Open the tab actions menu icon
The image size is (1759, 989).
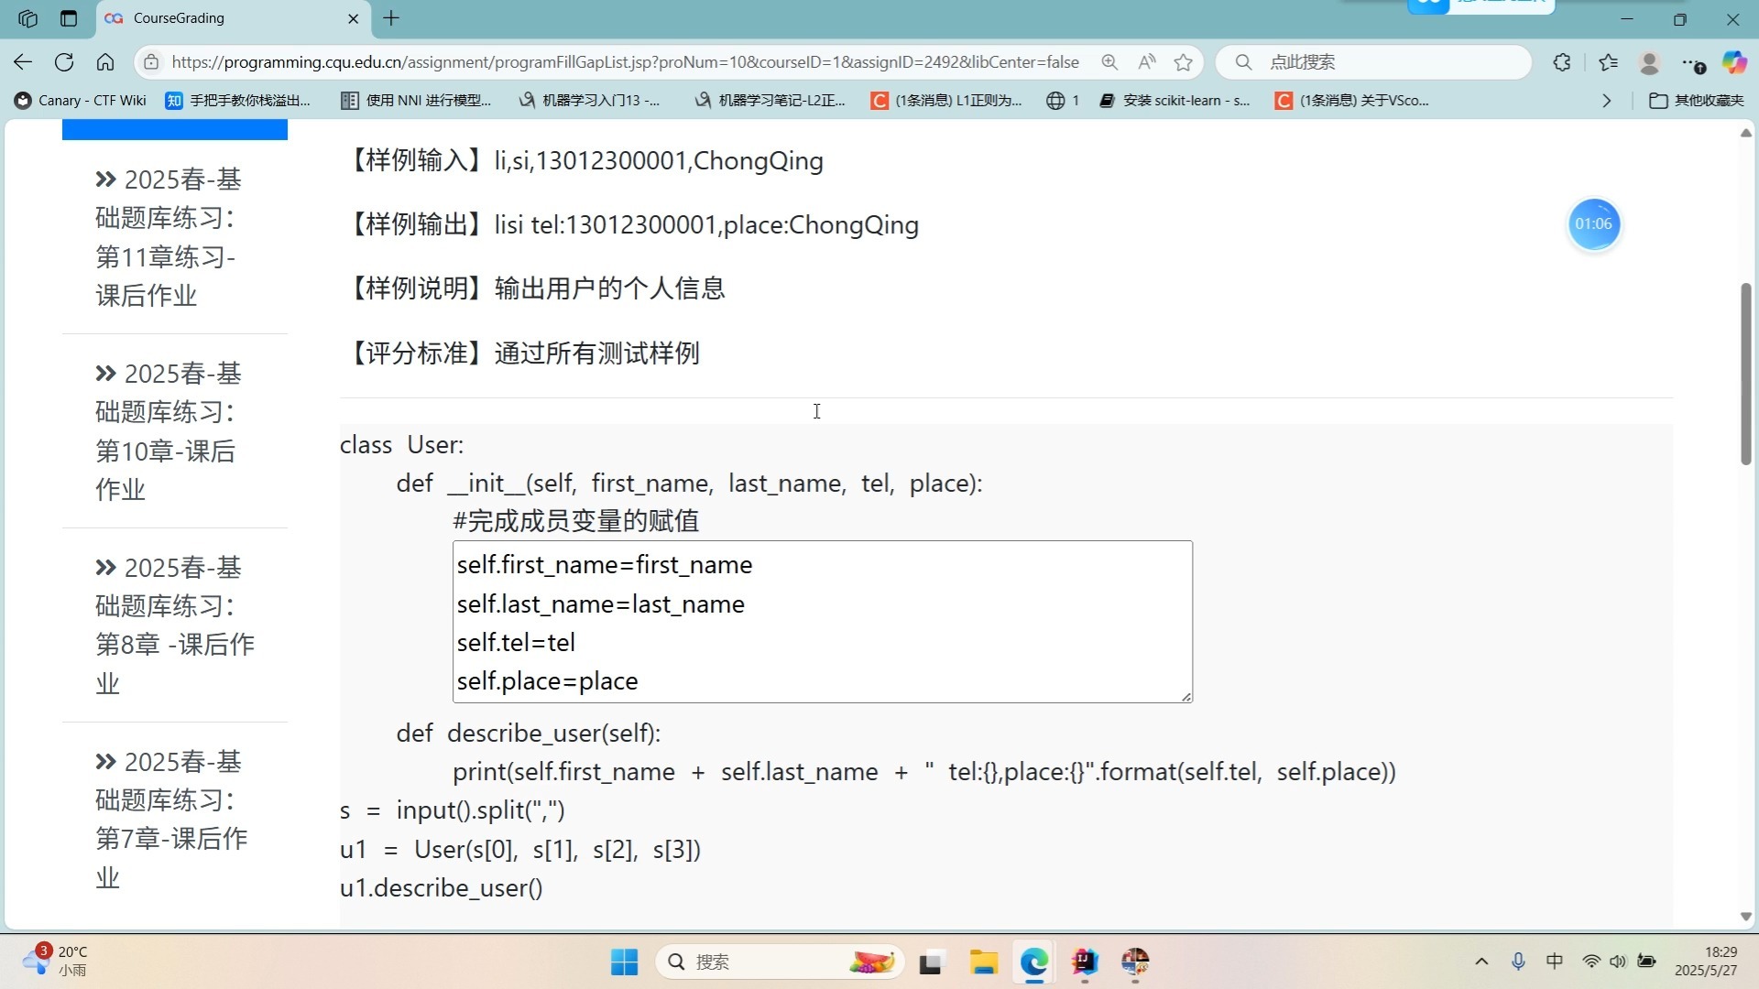click(69, 18)
